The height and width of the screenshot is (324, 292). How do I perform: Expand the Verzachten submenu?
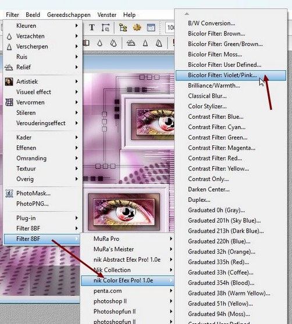pyautogui.click(x=42, y=36)
